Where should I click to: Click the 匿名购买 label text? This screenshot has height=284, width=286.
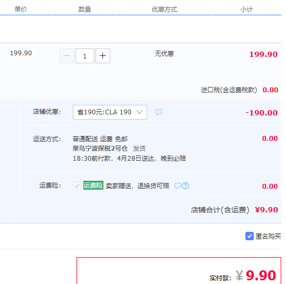pyautogui.click(x=268, y=236)
